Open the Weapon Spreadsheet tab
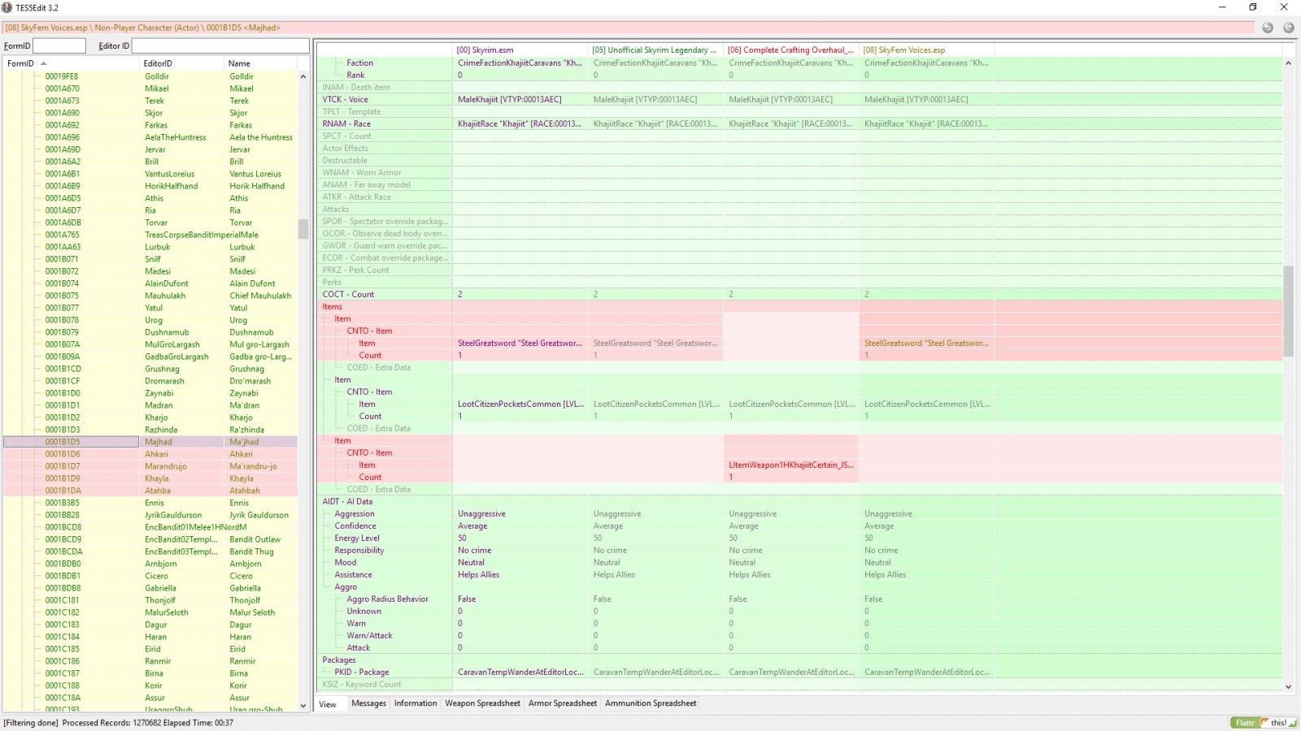The image size is (1301, 731). (x=482, y=703)
